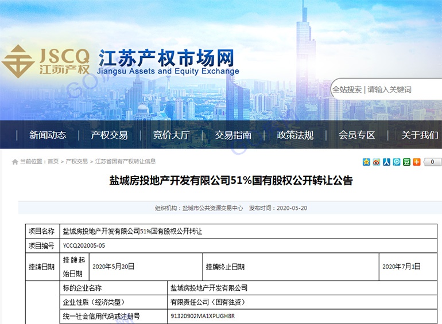Click the project name value 51%国有股权公开转让
442x324 pixels.
133,232
